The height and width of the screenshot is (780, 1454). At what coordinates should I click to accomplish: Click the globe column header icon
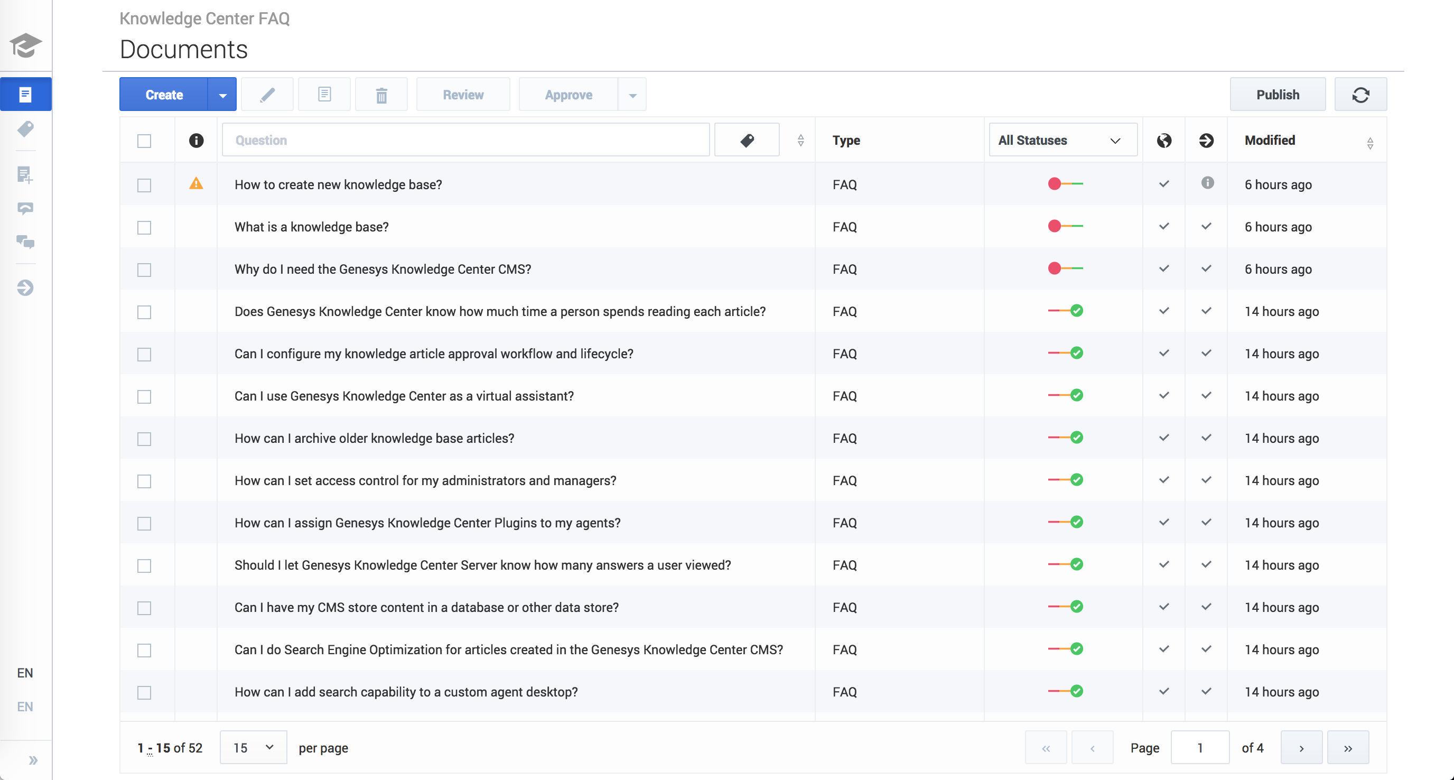click(x=1163, y=140)
